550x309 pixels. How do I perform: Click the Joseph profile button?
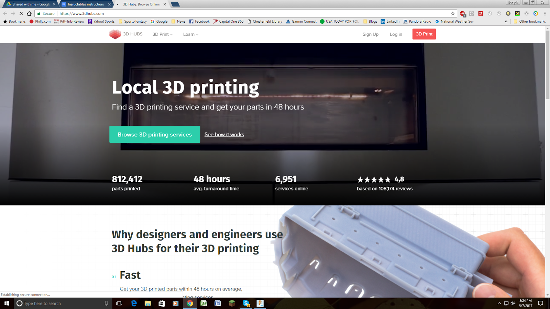[x=513, y=2]
